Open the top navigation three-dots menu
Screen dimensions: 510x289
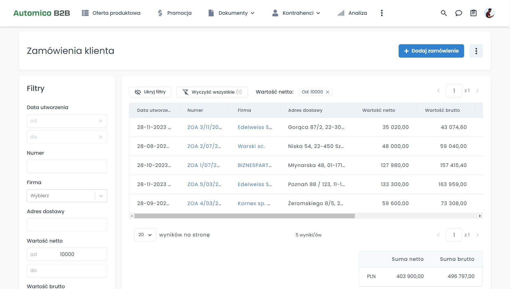click(x=382, y=13)
